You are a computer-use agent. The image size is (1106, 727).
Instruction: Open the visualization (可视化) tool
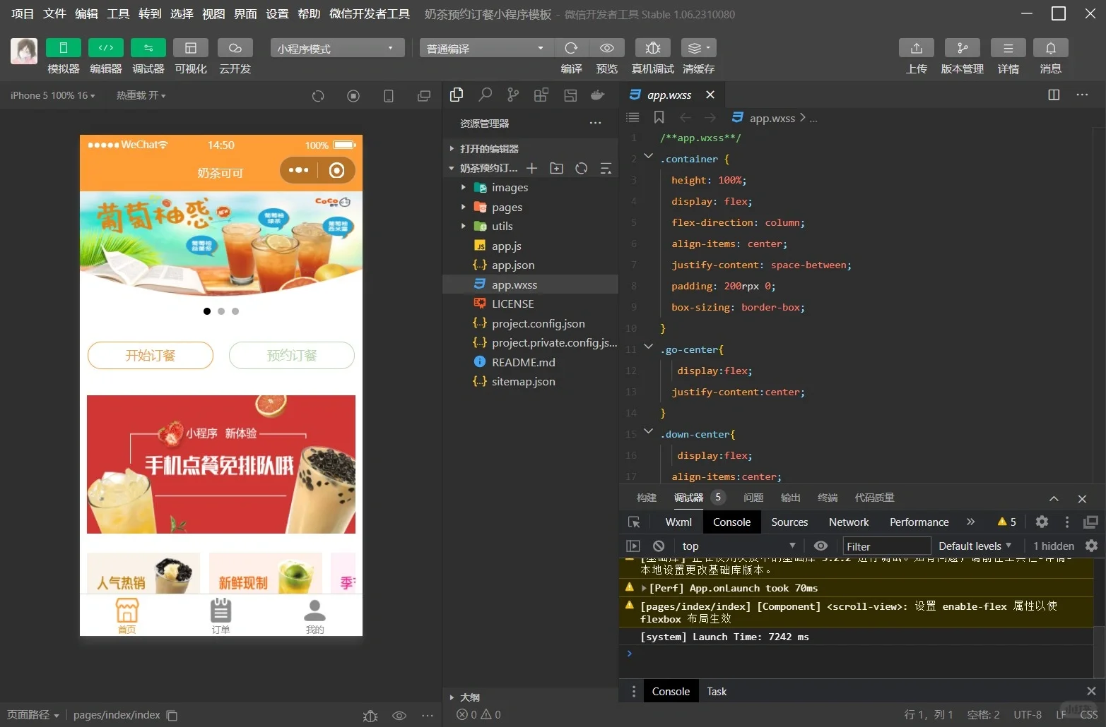pyautogui.click(x=191, y=47)
